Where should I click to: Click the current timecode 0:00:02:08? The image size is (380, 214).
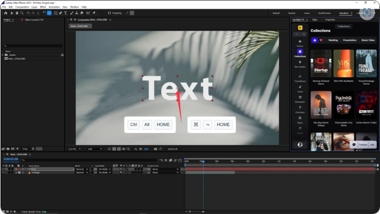[11, 159]
